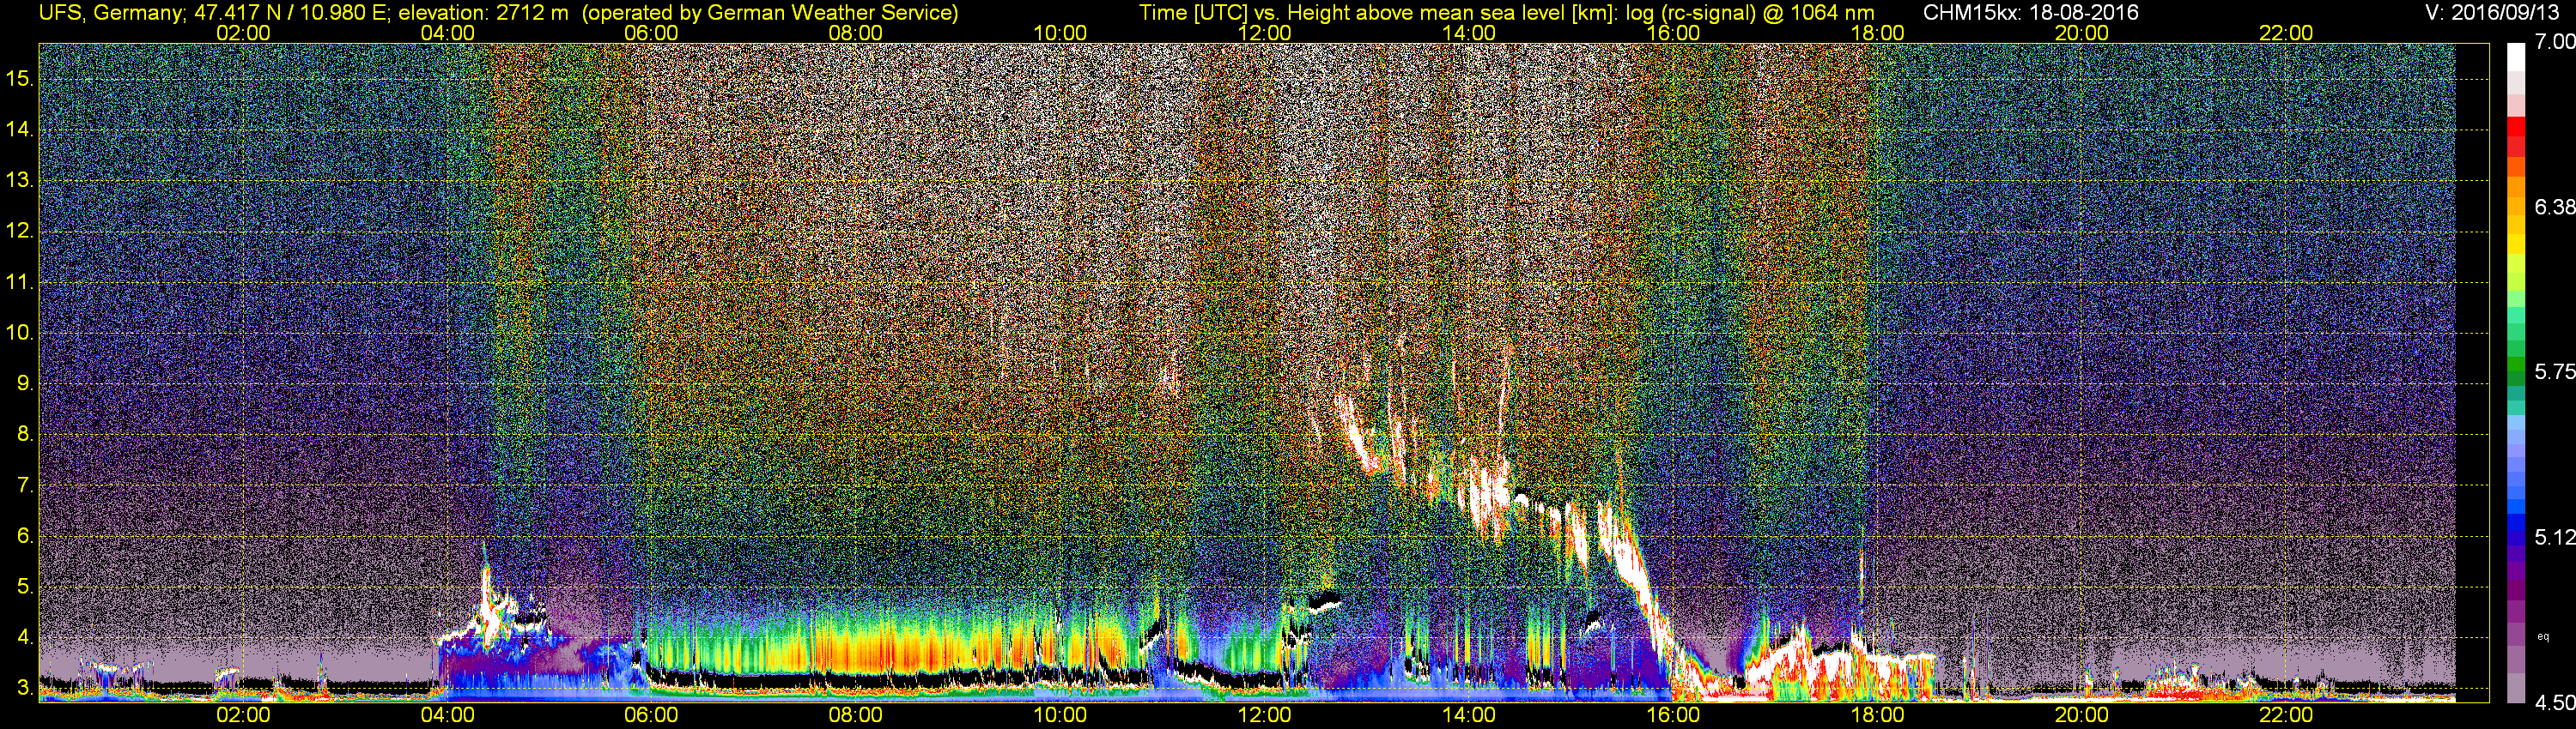The image size is (2576, 729).
Task: Click the 13 km height axis label
Action: click(x=20, y=180)
